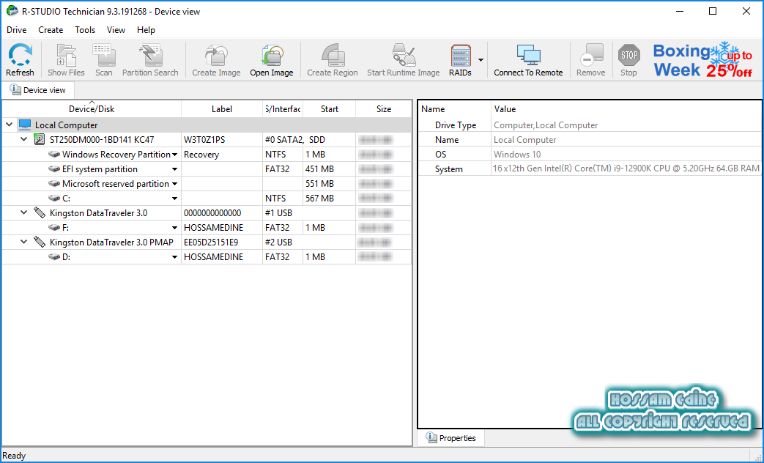The image size is (764, 463).
Task: Click the Remove toolbar icon
Action: click(x=591, y=55)
